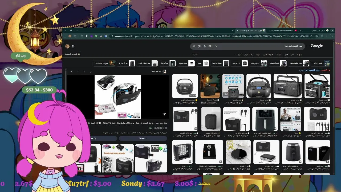
Task: Close the image preview panel
Action: pos(71,71)
